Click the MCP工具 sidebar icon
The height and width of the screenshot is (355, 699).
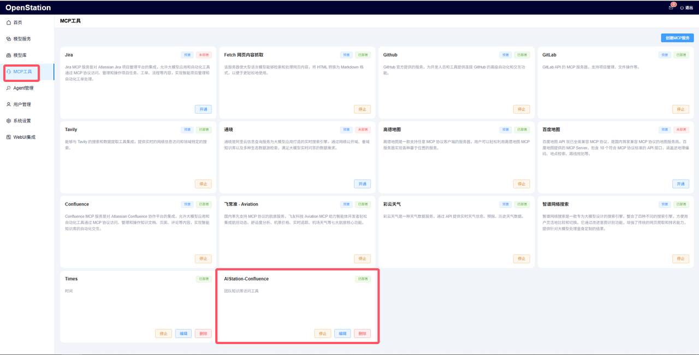coord(8,72)
